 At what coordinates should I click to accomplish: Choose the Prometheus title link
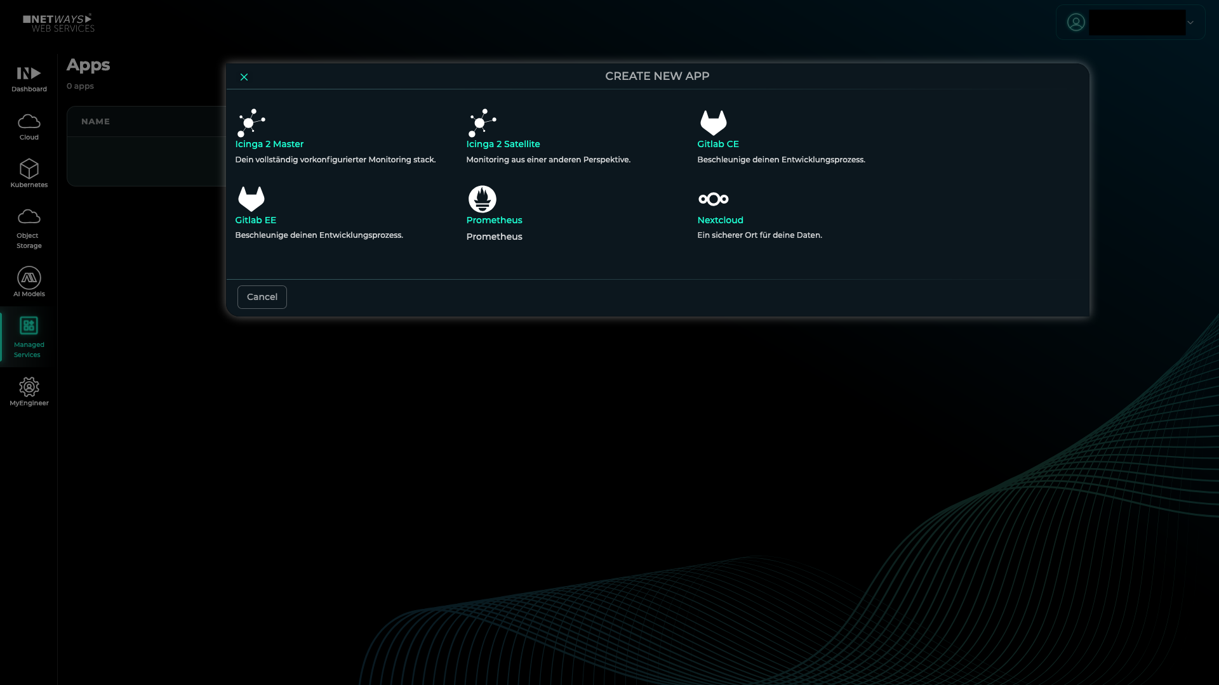coord(494,220)
